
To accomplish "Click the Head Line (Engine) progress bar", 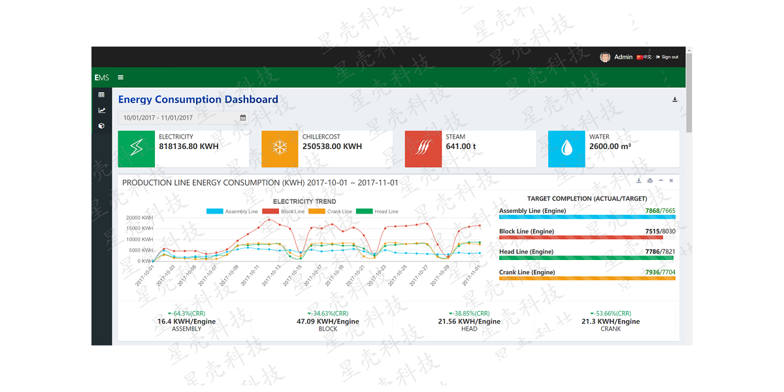I will point(587,258).
